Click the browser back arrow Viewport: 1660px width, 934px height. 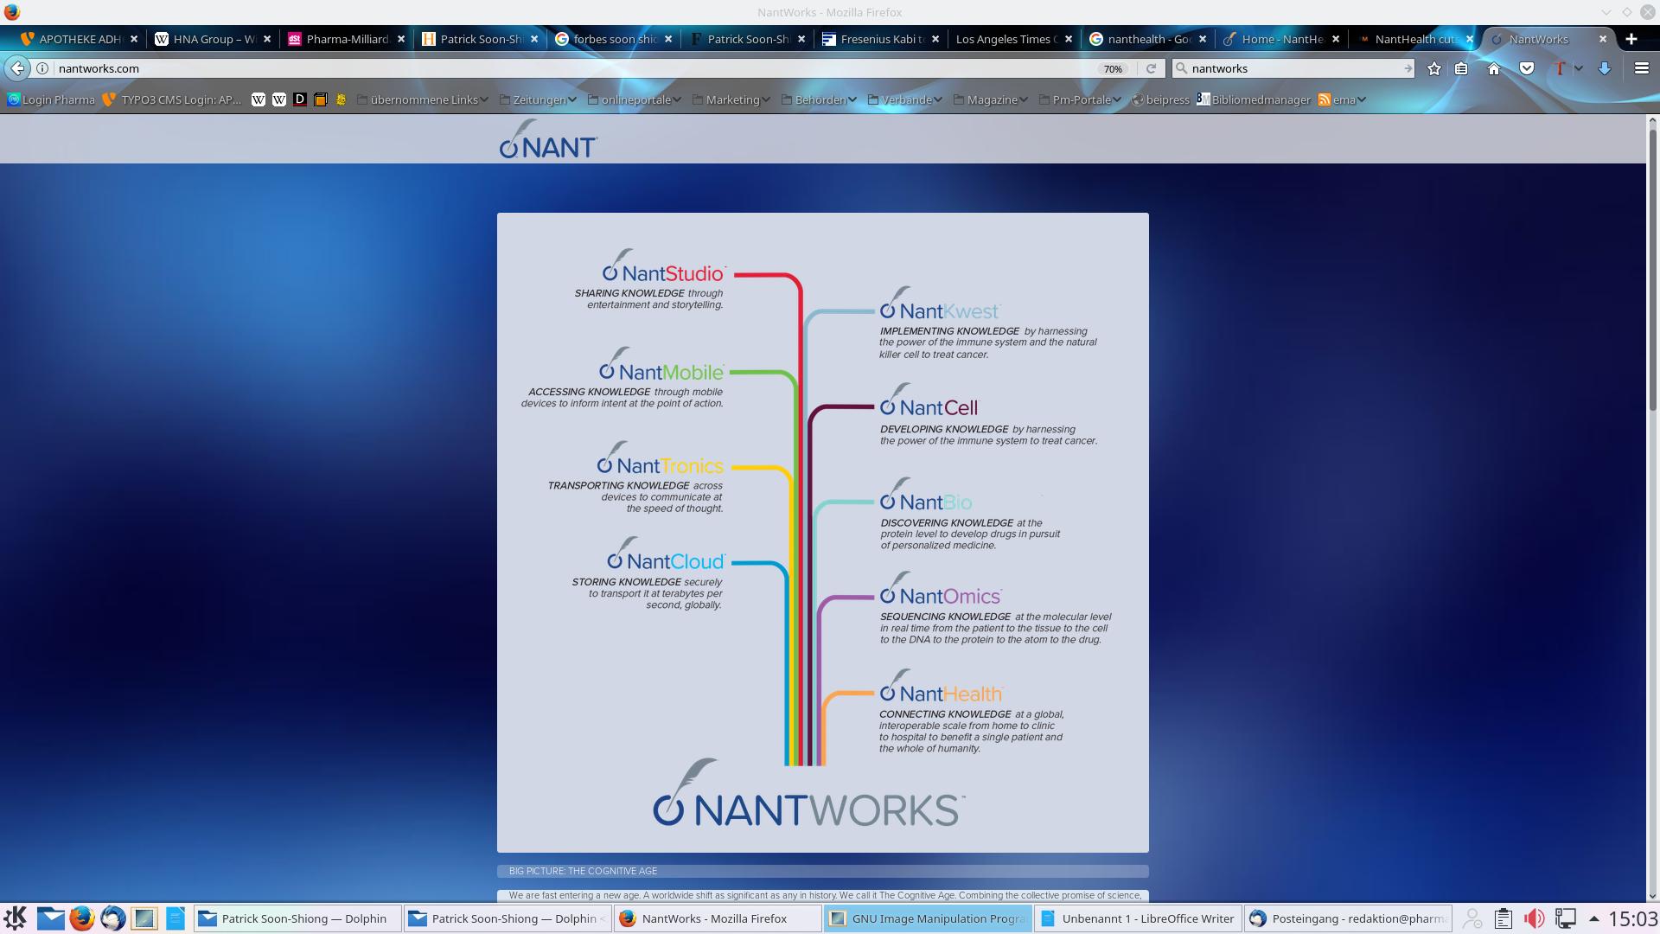[17, 68]
